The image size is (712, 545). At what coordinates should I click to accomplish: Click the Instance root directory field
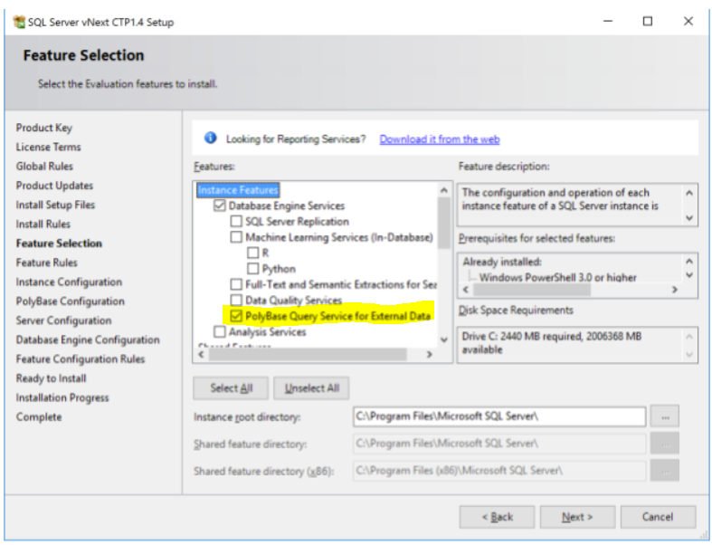click(499, 416)
